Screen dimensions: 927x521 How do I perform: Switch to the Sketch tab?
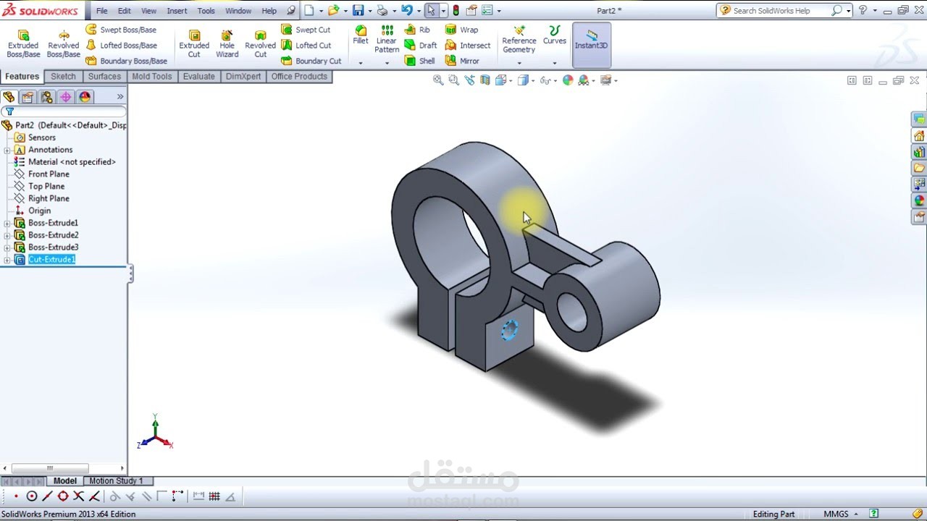[63, 77]
